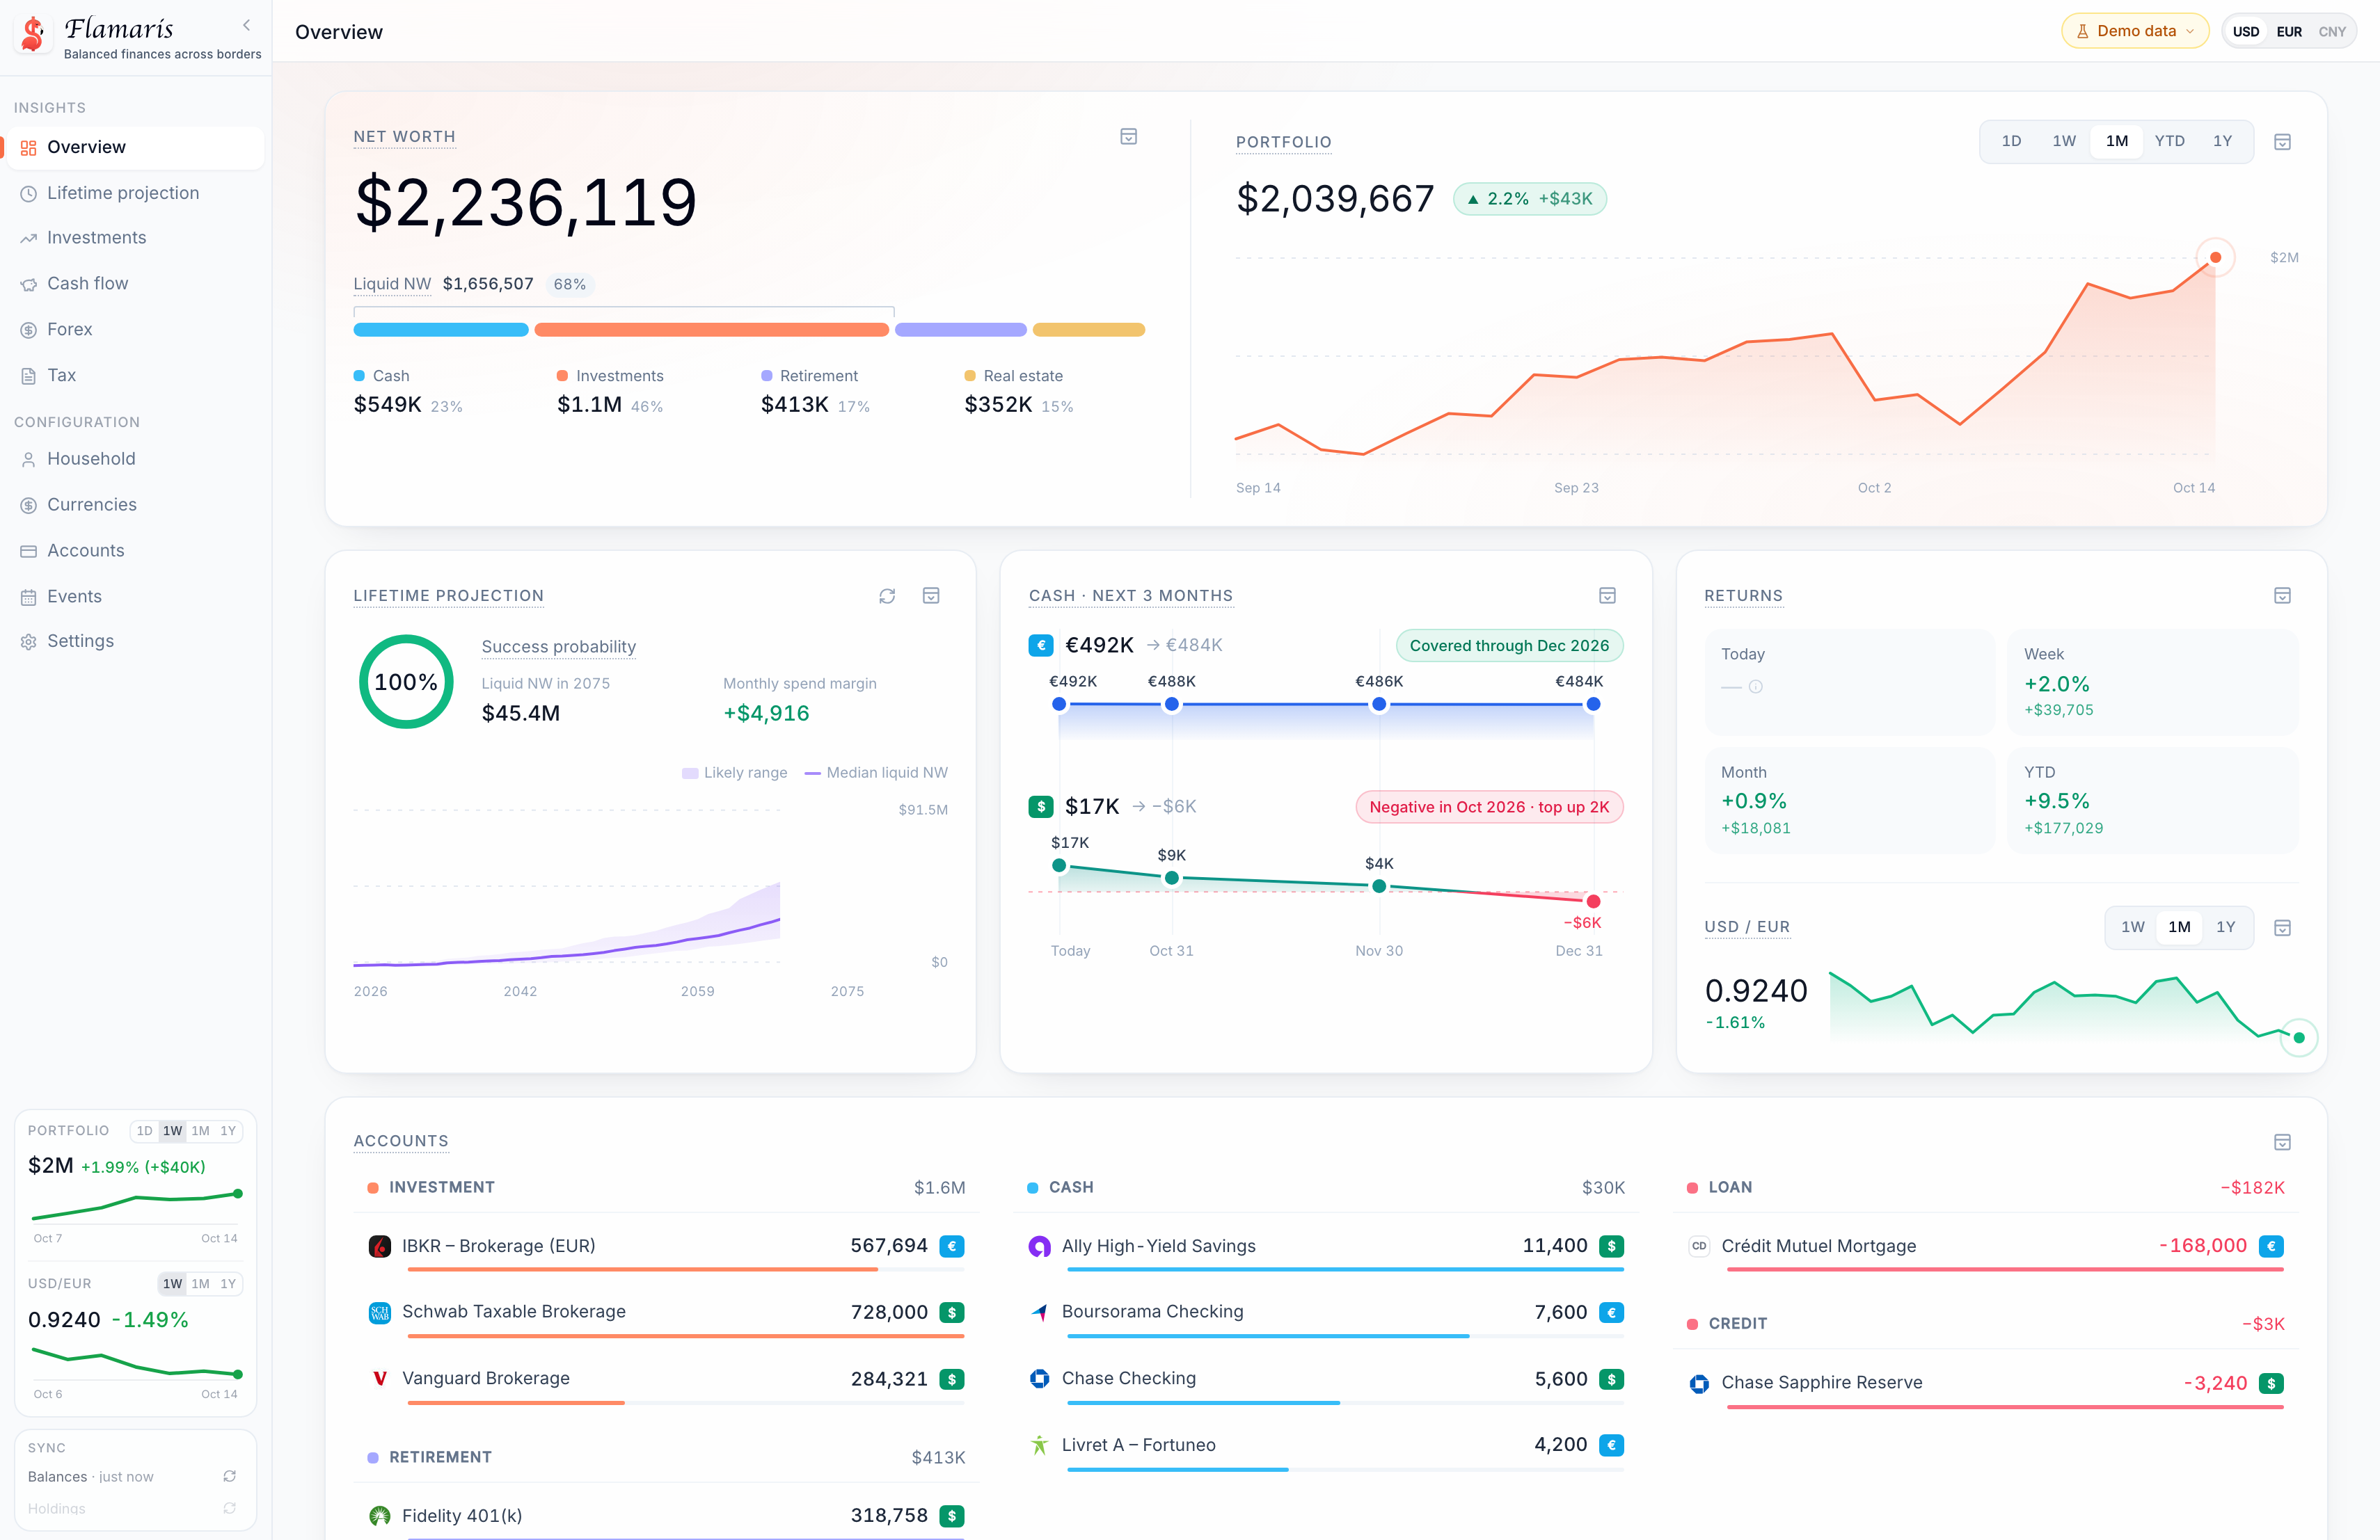Click the info icon under Today returns
Screen dimensions: 2380x1540
point(1755,687)
